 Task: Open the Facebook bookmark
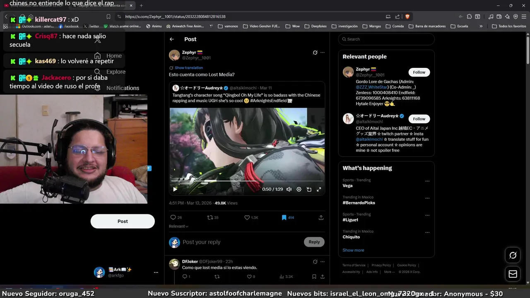[69, 26]
